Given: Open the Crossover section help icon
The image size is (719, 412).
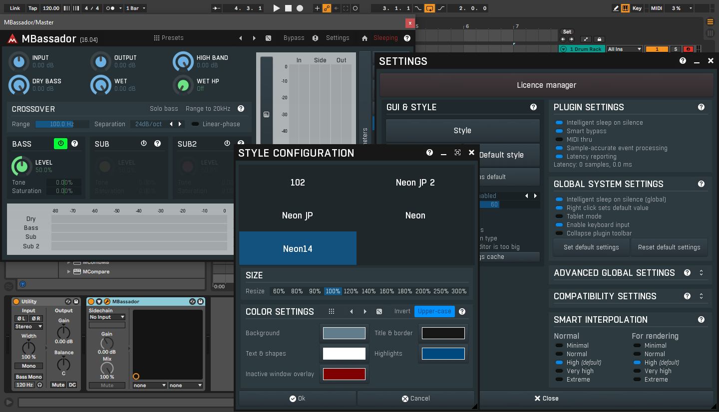Looking at the screenshot, I should (x=241, y=109).
